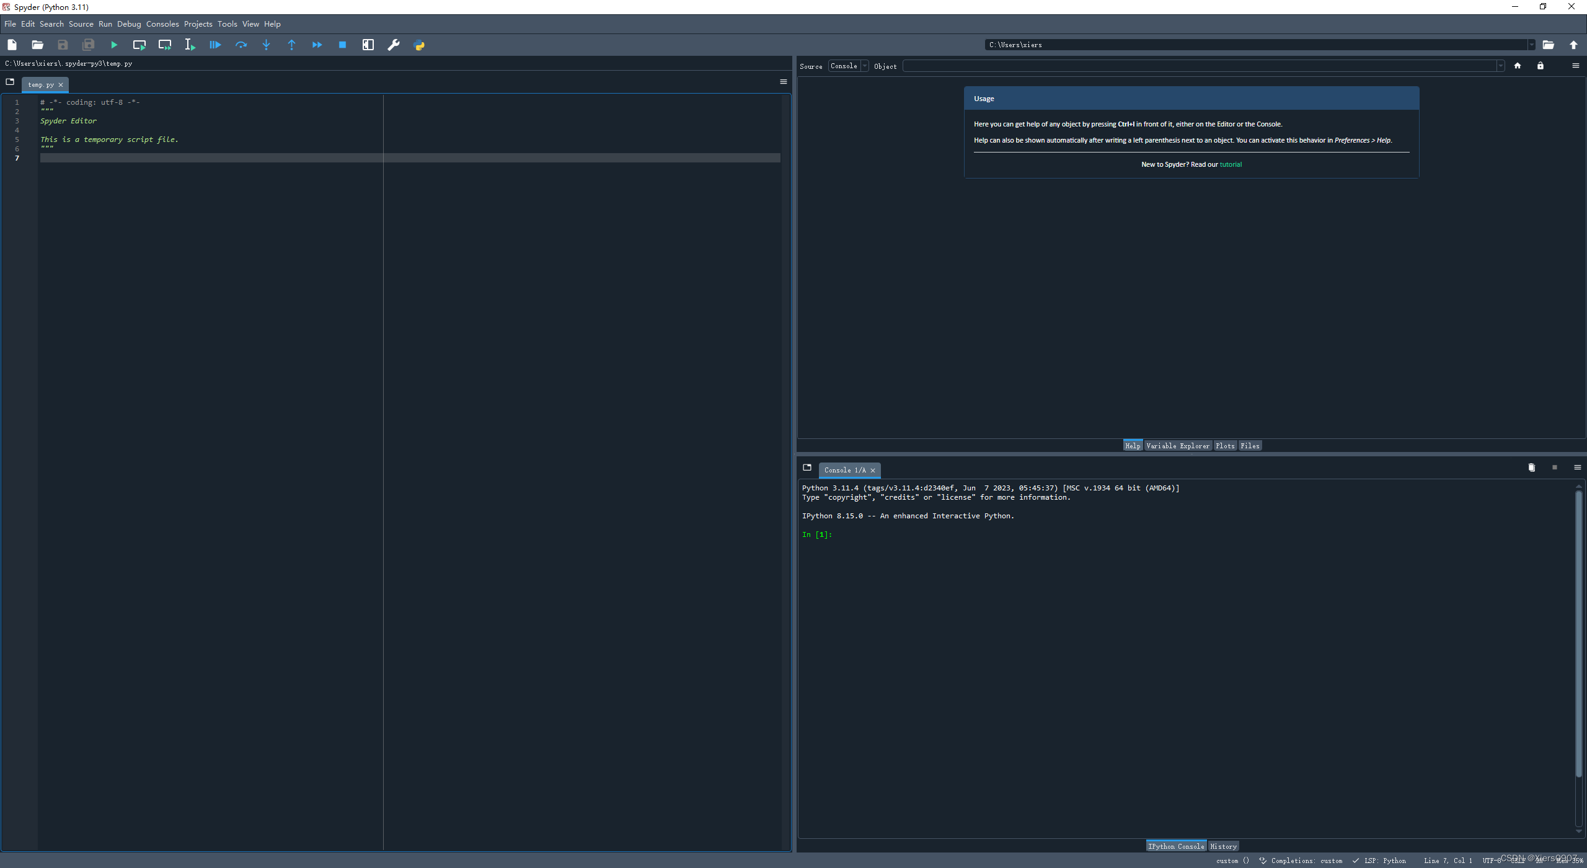Screen dimensions: 1587x868
Task: Toggle the Help pane lock icon
Action: click(x=1541, y=66)
